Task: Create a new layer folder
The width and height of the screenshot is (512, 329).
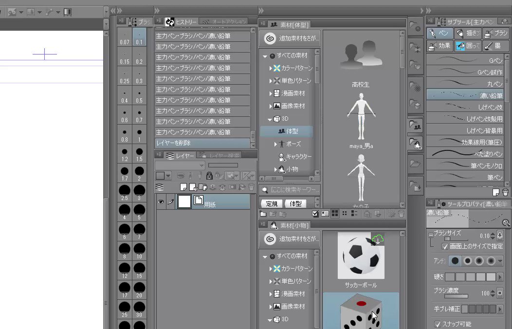Action: [203, 187]
